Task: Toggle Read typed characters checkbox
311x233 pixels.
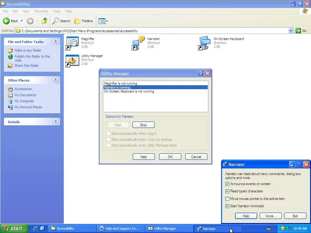Action: tap(227, 191)
